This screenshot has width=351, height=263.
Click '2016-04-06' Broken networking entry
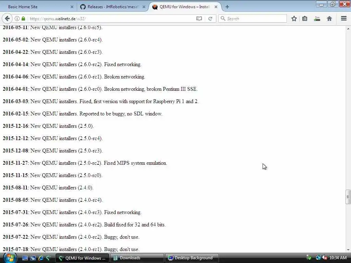[74, 77]
